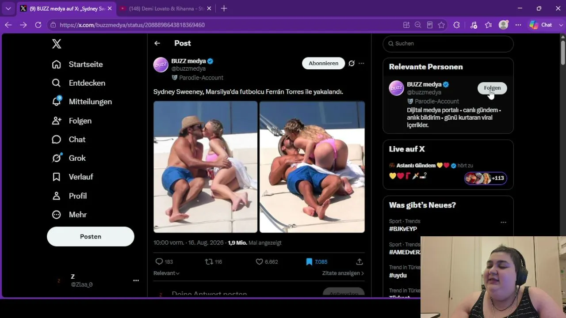
Task: Click the browser forward arrow
Action: click(23, 25)
